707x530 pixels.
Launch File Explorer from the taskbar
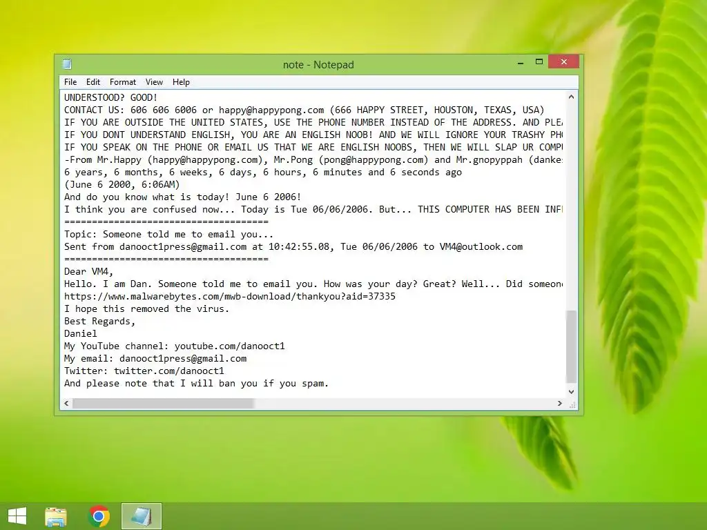56,516
